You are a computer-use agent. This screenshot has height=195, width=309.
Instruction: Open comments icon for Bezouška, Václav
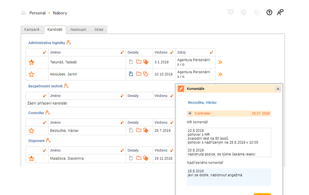(x=146, y=131)
